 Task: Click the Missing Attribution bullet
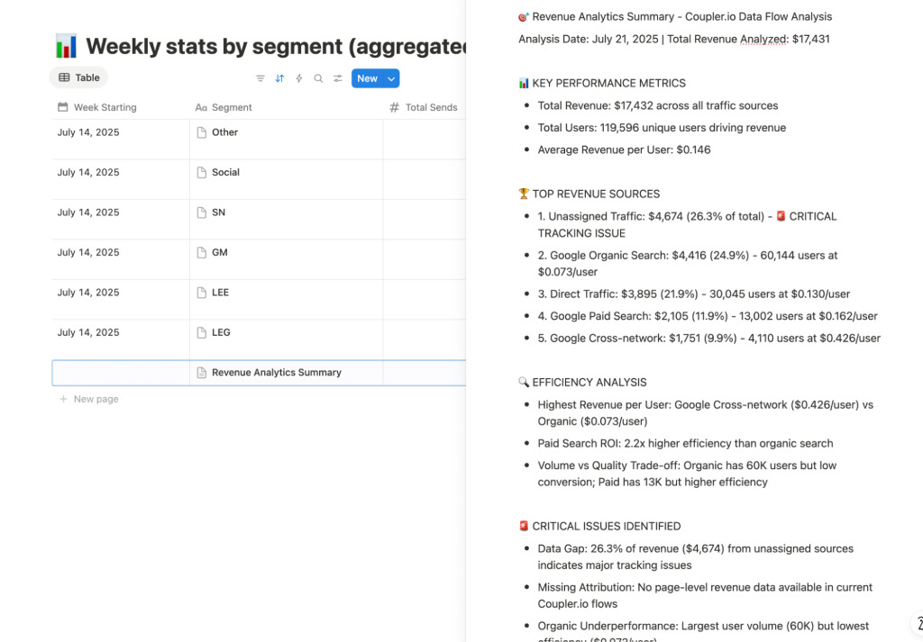[705, 595]
